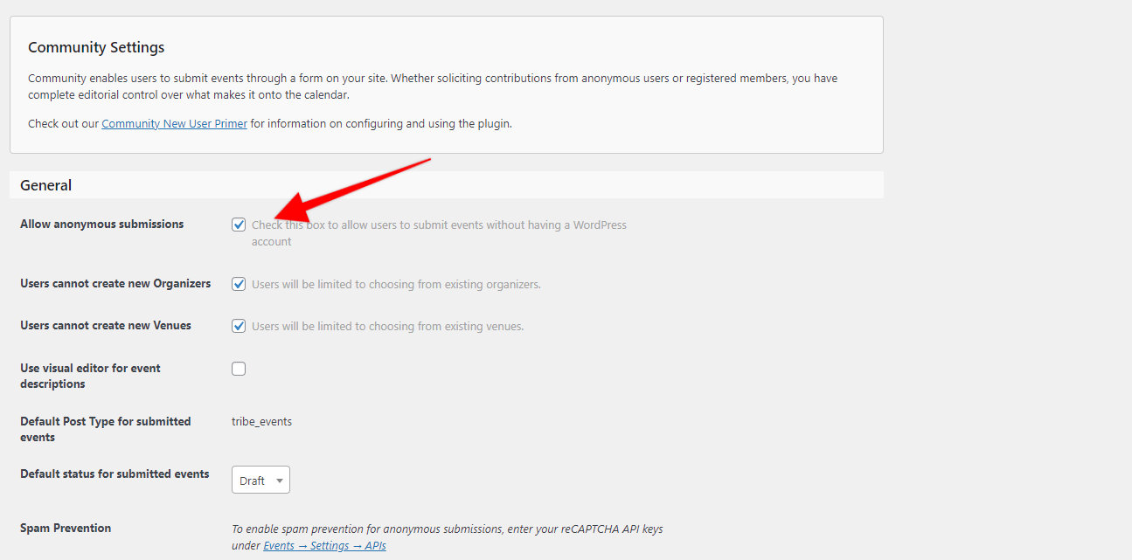
Task: Click the "Events → Settings → APIs" link
Action: pyautogui.click(x=324, y=544)
